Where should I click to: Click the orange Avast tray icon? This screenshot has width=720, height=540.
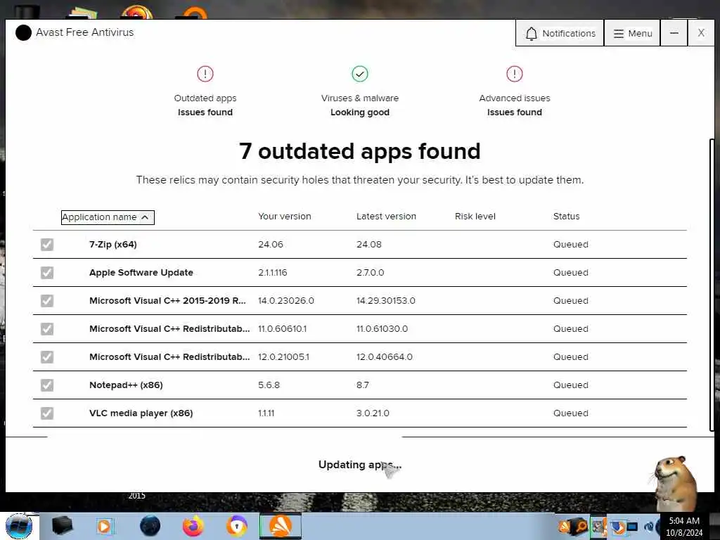click(565, 526)
